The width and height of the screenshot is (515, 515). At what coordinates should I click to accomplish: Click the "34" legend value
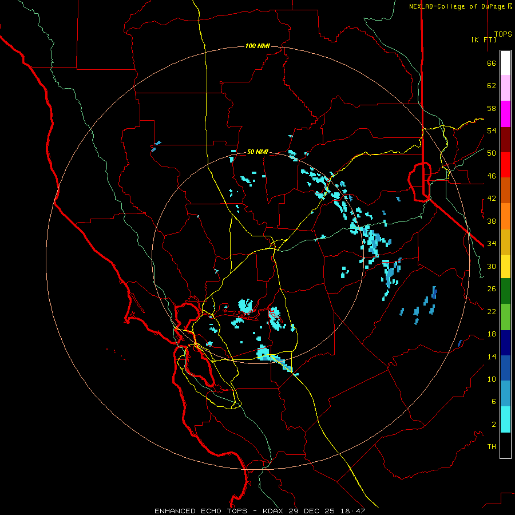point(492,244)
